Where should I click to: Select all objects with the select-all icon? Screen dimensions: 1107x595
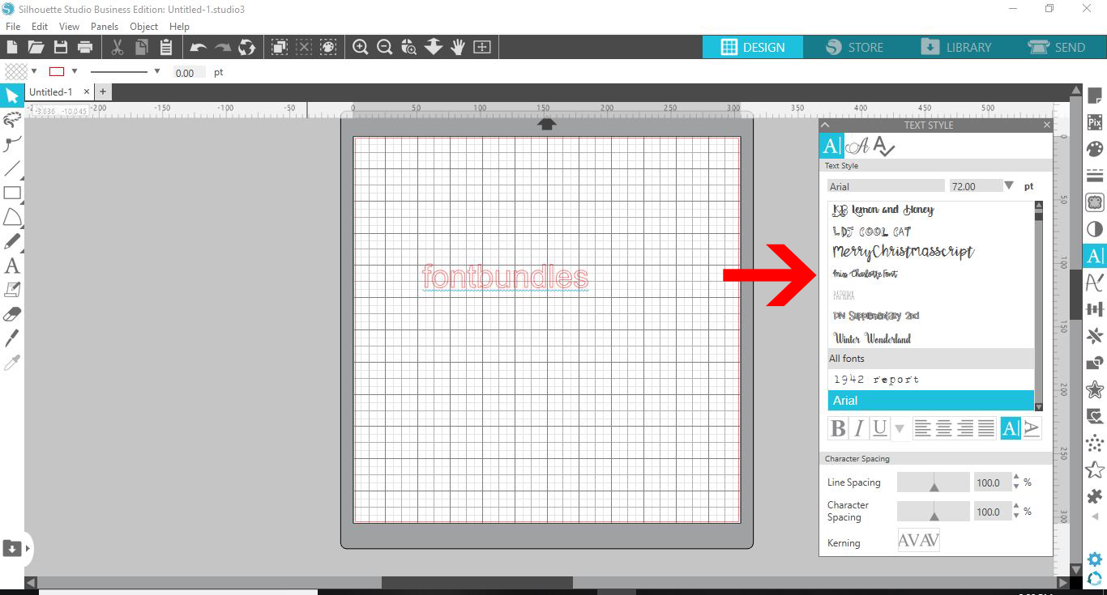[x=280, y=47]
